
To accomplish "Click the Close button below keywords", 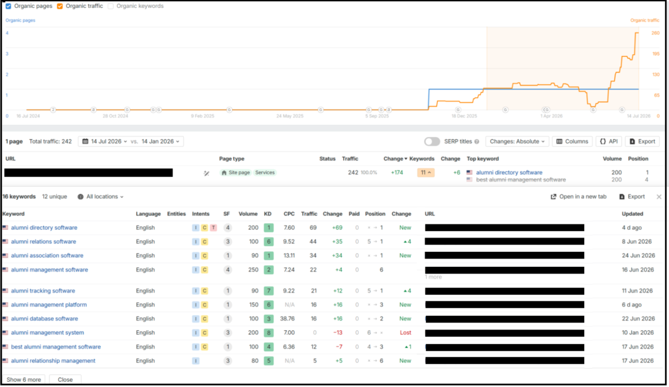I will [65, 379].
